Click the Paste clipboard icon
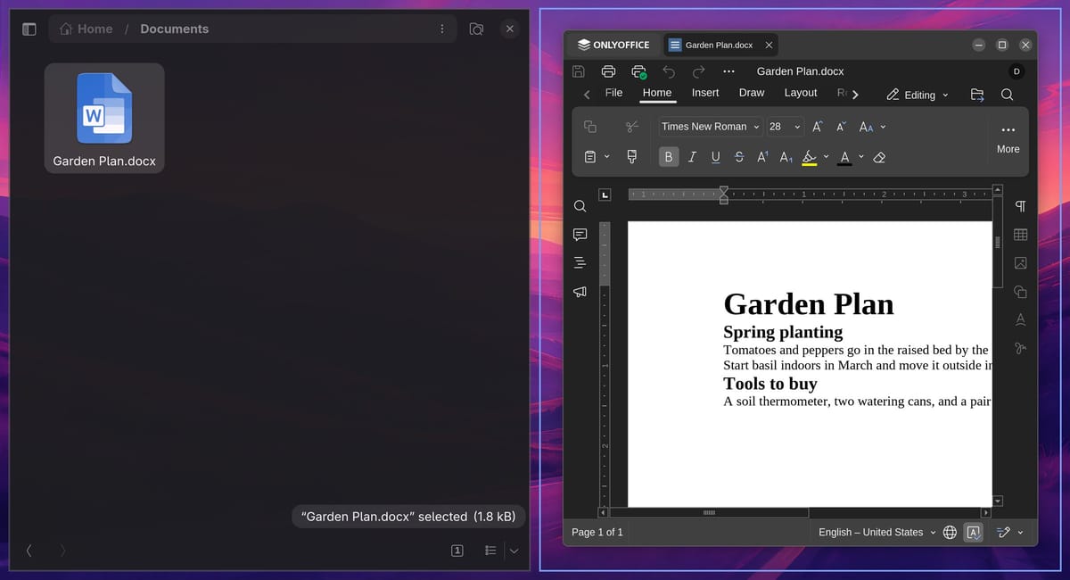Image resolution: width=1070 pixels, height=580 pixels. click(589, 157)
